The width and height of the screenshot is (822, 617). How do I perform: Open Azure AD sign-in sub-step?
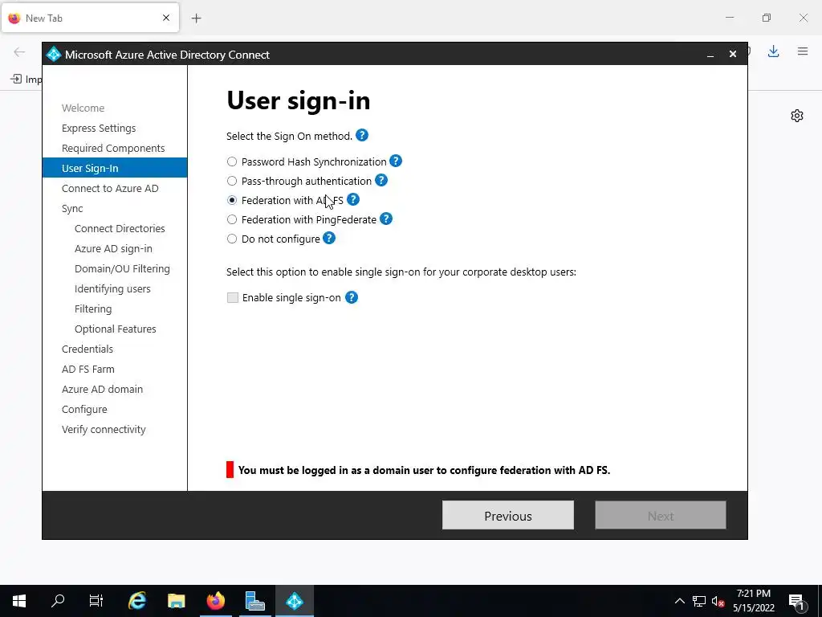[113, 249]
